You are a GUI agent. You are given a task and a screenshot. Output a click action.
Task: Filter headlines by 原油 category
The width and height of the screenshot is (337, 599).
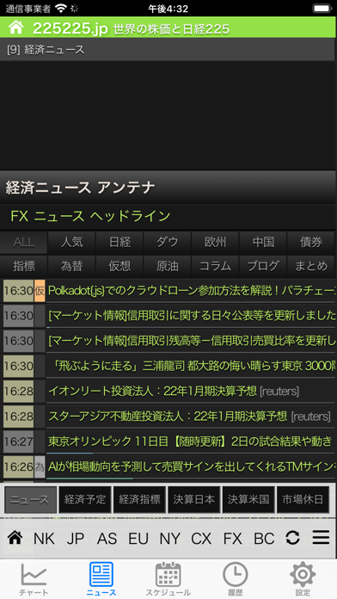click(167, 266)
